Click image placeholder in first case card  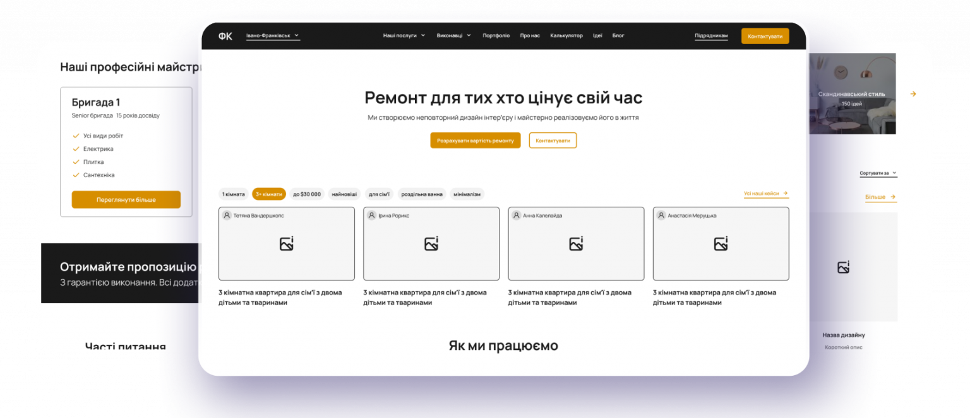tap(287, 244)
